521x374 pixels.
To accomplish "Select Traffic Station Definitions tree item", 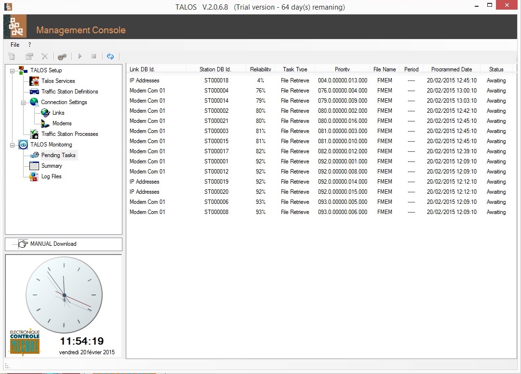I will click(x=70, y=92).
